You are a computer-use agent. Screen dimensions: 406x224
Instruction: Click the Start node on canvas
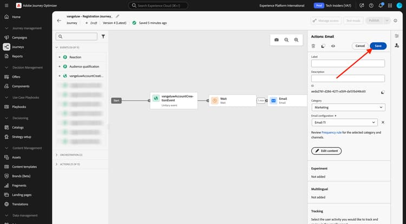coord(116,100)
